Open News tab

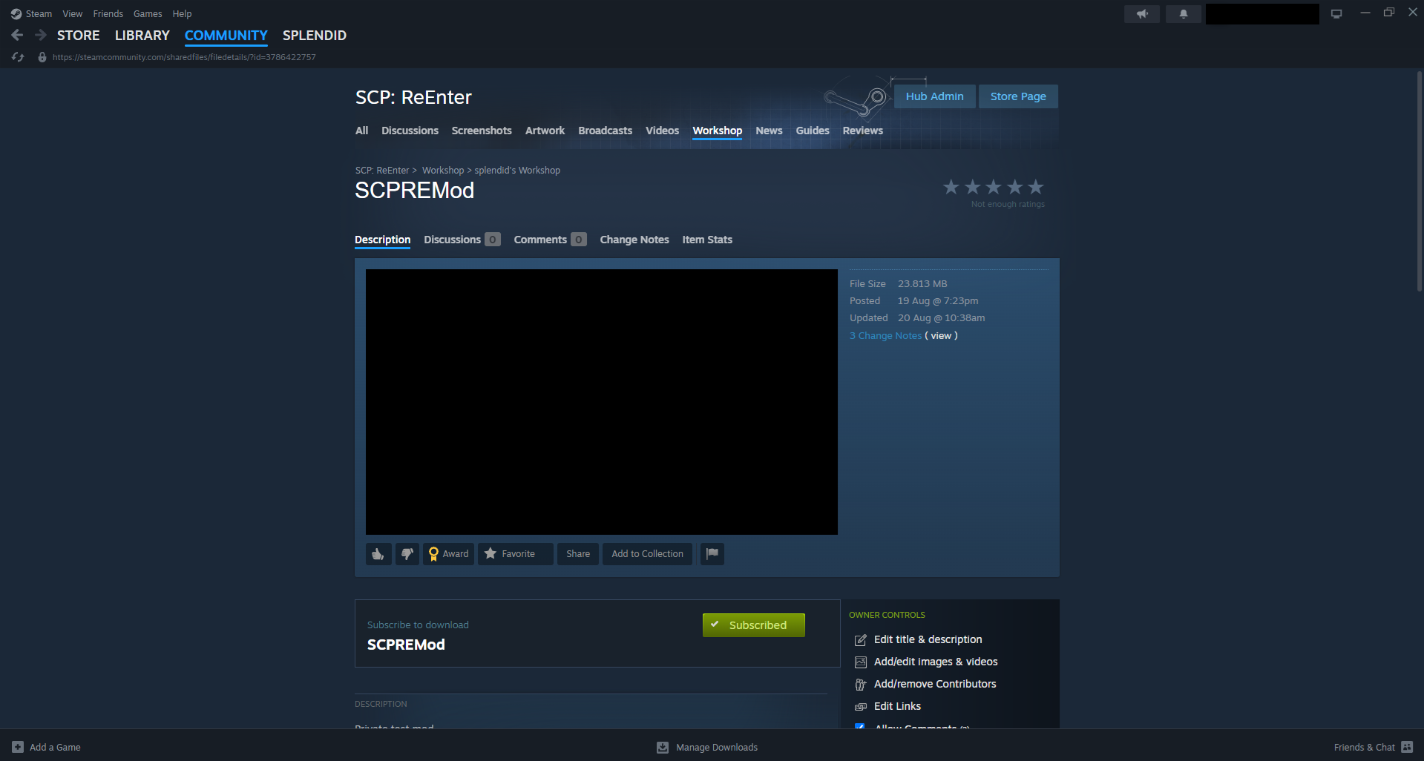click(769, 131)
